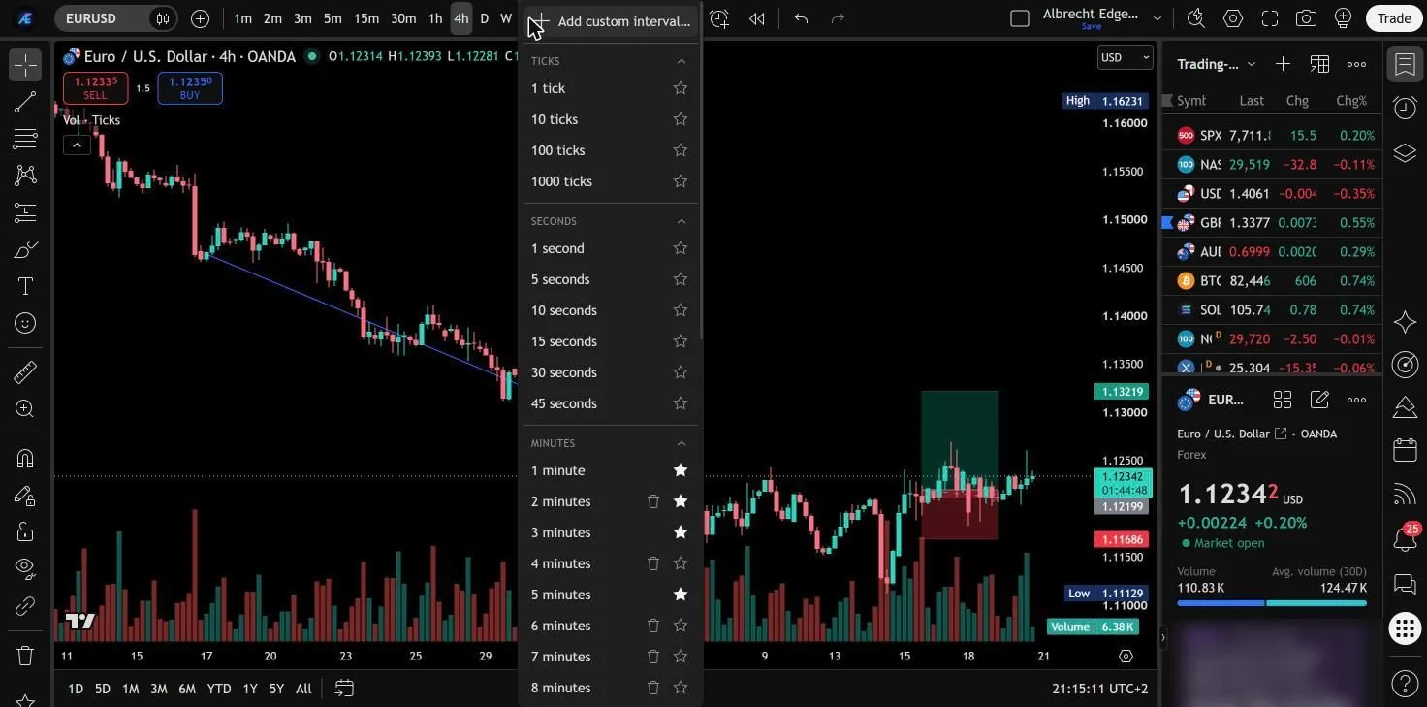Select the trend line drawing tool
This screenshot has width=1427, height=707.
(x=25, y=102)
